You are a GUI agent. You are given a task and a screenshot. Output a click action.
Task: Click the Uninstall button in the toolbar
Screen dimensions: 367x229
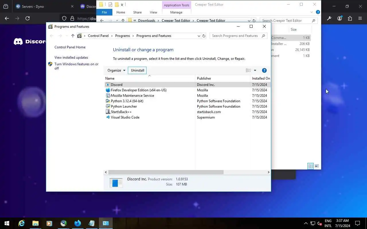137,70
